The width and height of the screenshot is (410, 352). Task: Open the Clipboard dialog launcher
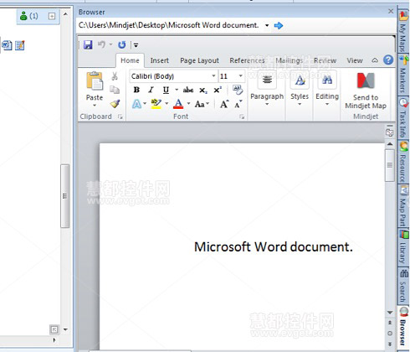(x=120, y=116)
